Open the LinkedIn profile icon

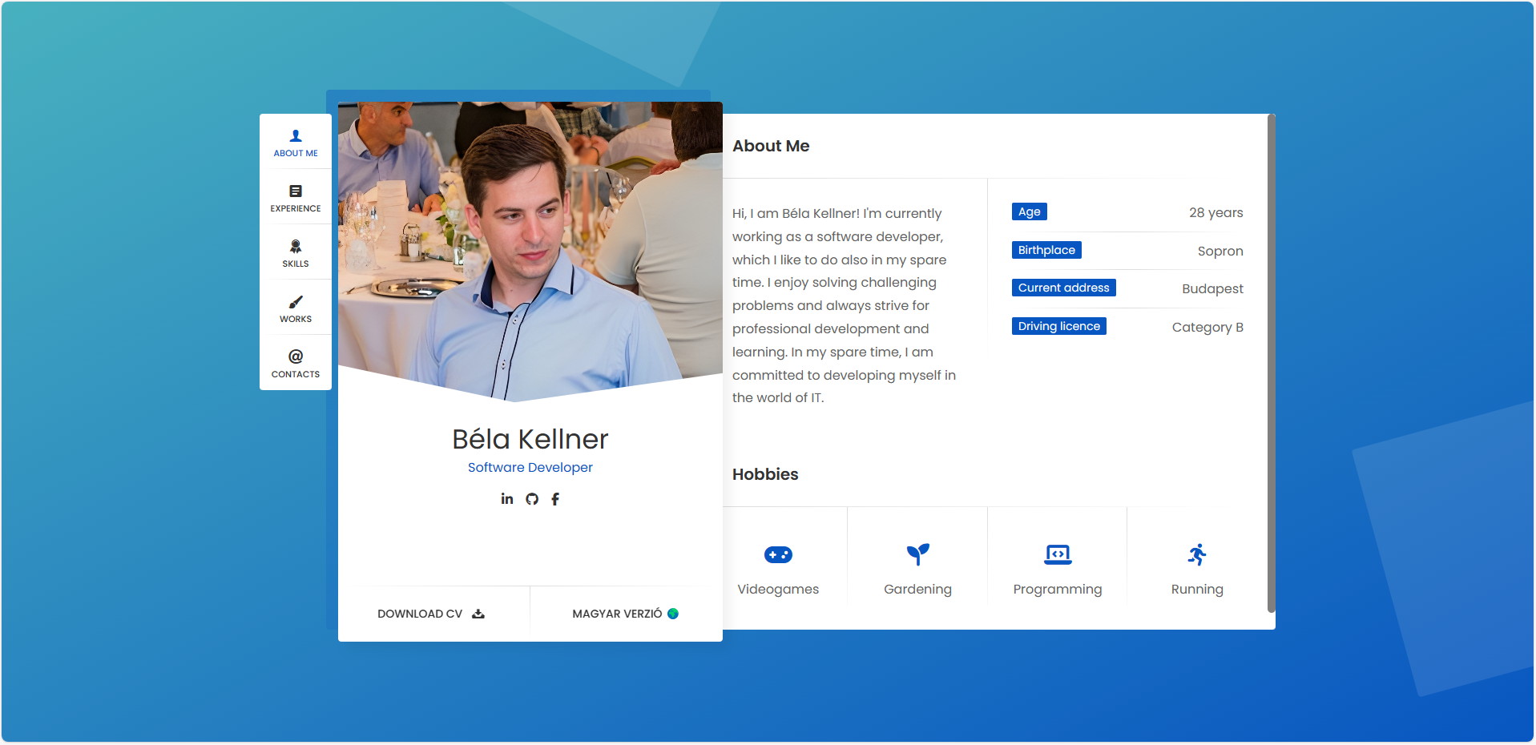pos(507,498)
